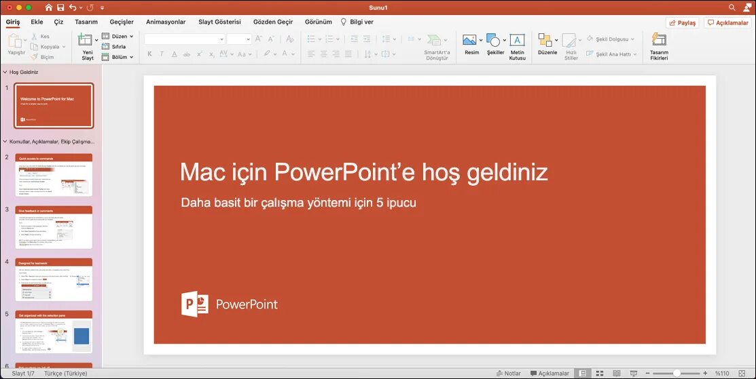Click the decrease indent icon
756x379 pixels.
click(x=355, y=39)
